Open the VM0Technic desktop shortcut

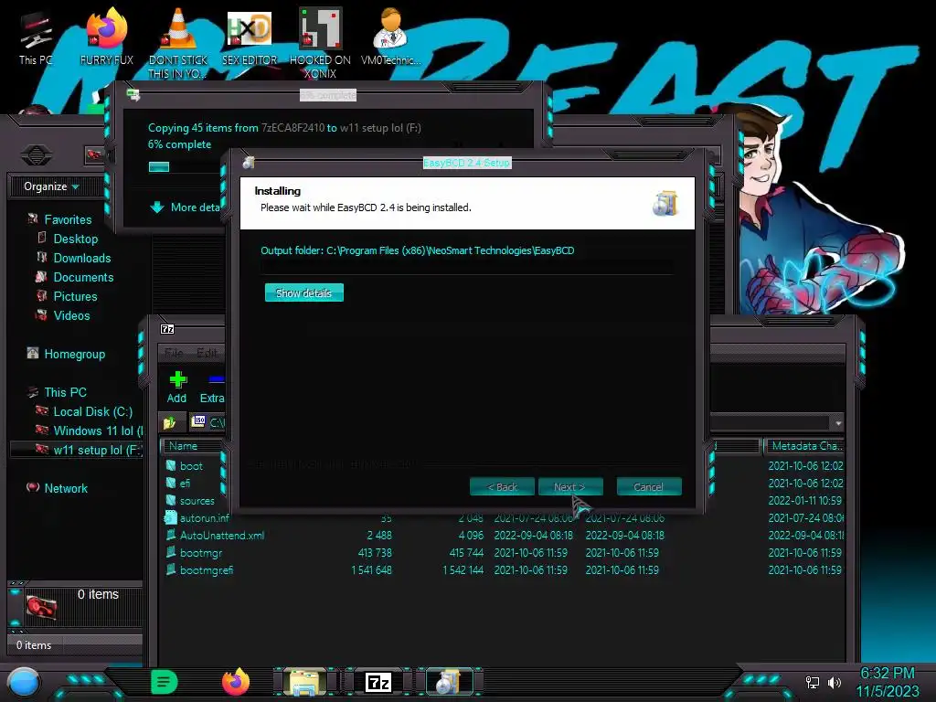(x=390, y=37)
